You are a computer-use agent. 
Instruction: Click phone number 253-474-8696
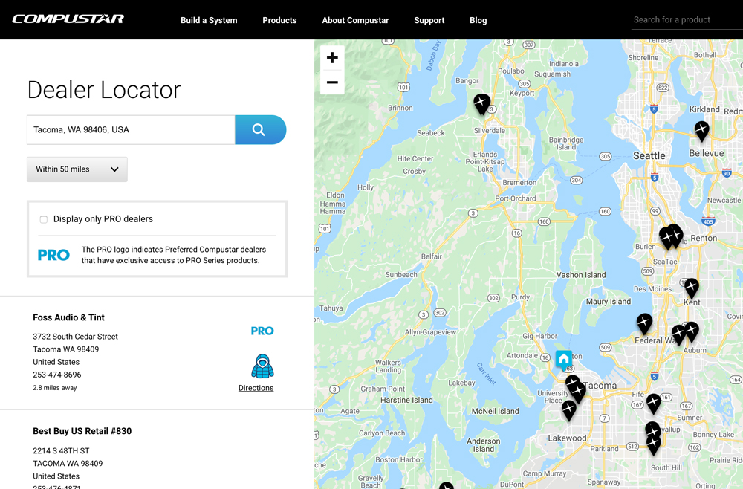(x=57, y=375)
